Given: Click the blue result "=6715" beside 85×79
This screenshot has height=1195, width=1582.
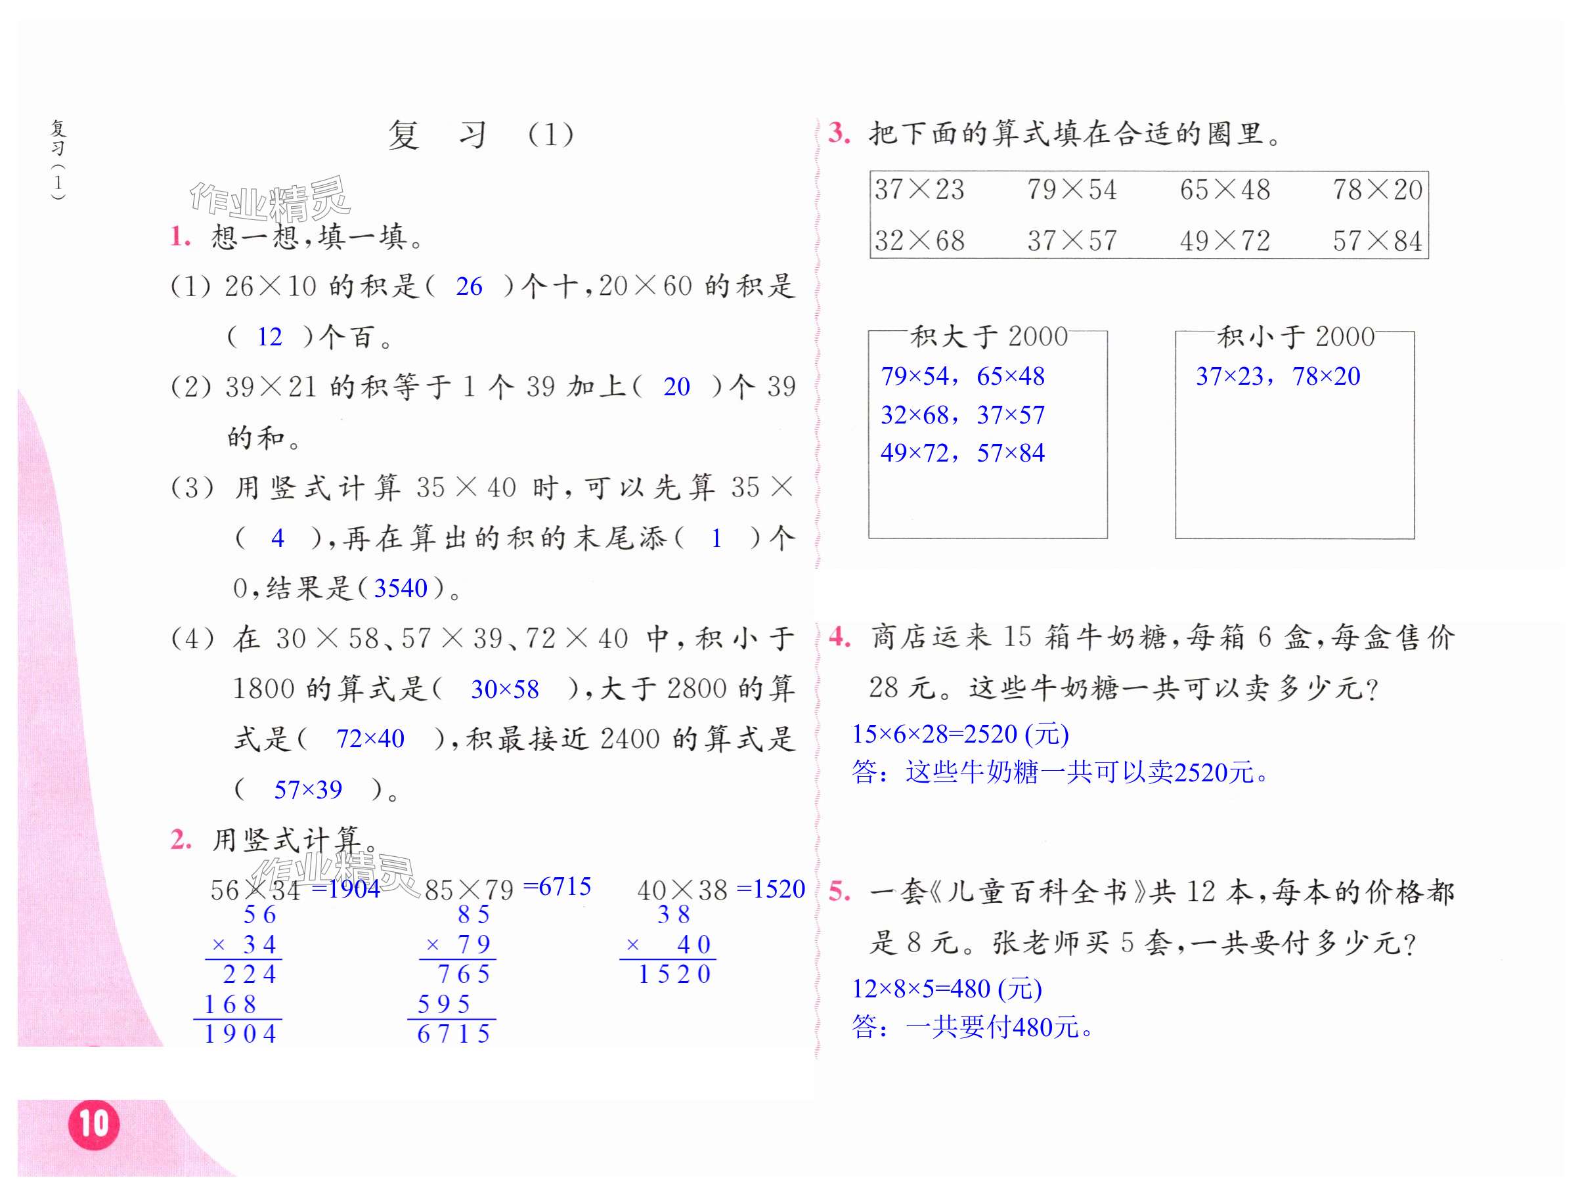Looking at the screenshot, I should 557,887.
